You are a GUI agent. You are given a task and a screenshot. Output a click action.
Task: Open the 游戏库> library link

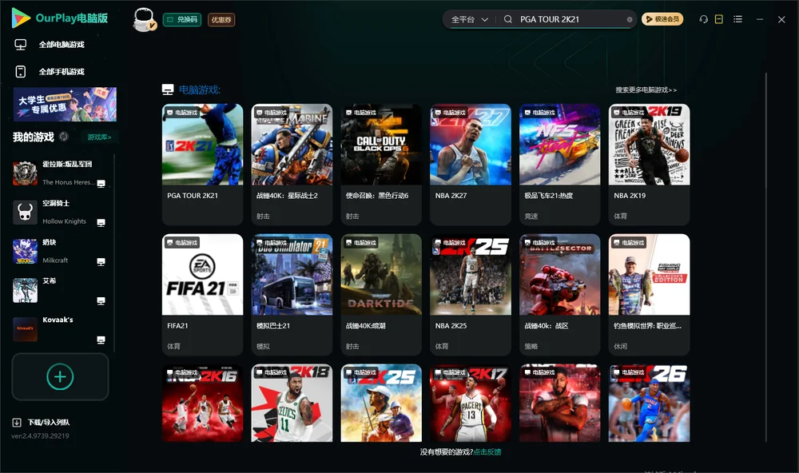pyautogui.click(x=99, y=137)
